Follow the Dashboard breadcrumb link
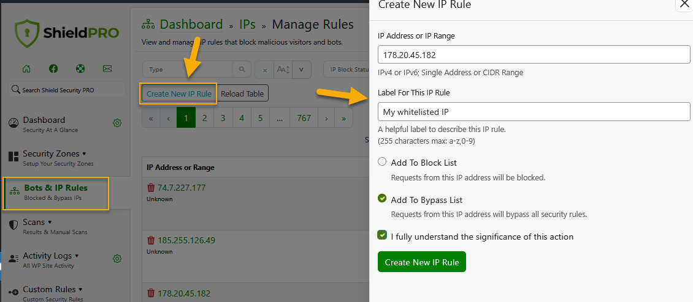 [x=191, y=24]
